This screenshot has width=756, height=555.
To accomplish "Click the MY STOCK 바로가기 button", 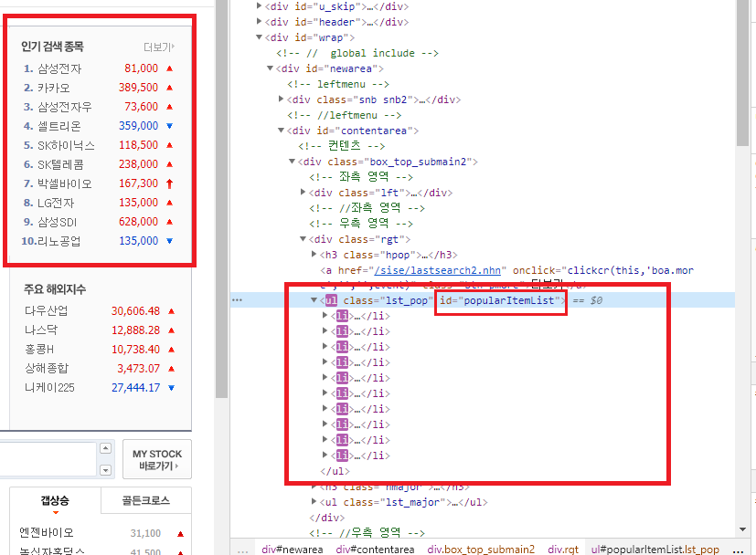I will pyautogui.click(x=157, y=459).
